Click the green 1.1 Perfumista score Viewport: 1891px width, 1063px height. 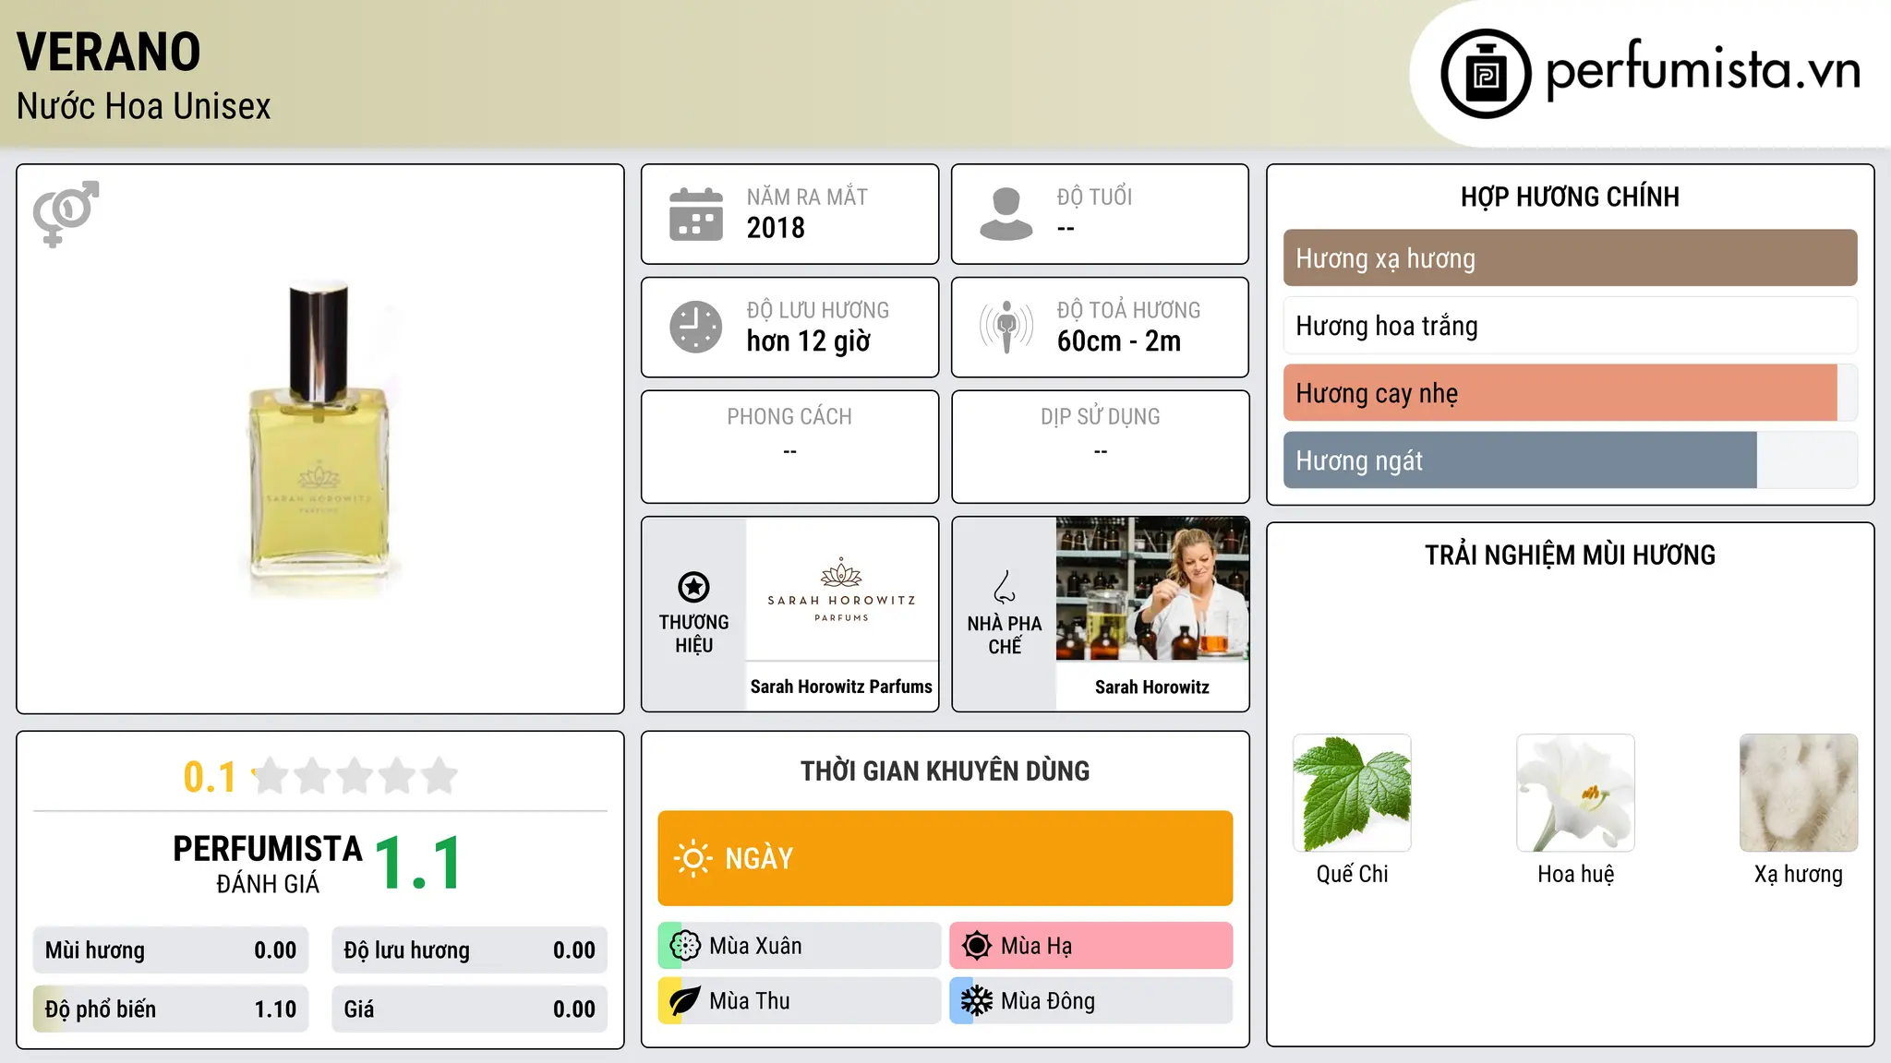click(418, 864)
